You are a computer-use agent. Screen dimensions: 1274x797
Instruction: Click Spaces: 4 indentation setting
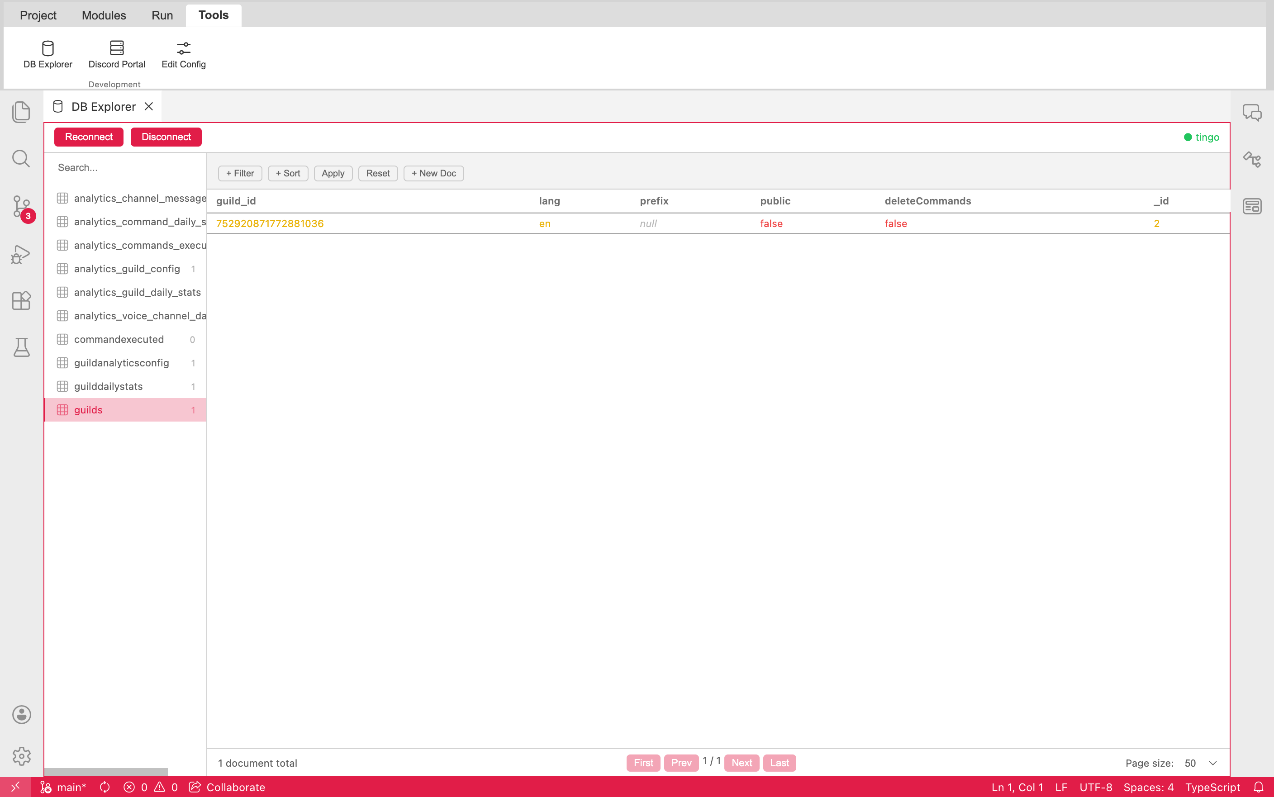[x=1148, y=787]
